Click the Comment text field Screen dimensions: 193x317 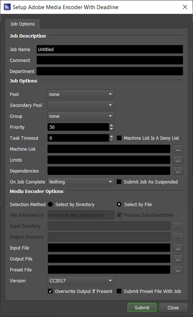coord(110,60)
